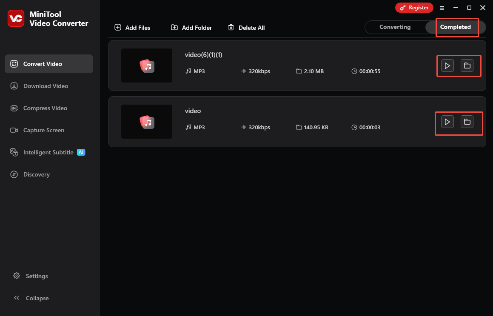Open output folder for video(6)(1)(1)
This screenshot has width=493, height=316.
click(x=467, y=65)
